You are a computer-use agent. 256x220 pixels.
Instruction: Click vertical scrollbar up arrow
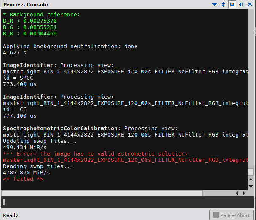(251, 180)
